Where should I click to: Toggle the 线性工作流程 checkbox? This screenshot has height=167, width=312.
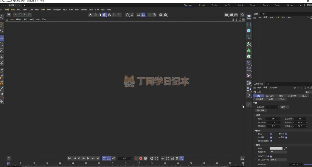tap(271, 157)
